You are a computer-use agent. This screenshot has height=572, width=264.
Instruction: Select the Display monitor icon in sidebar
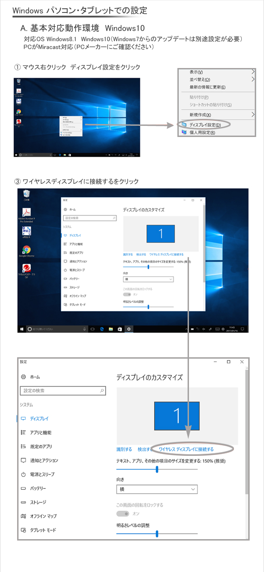(23, 419)
